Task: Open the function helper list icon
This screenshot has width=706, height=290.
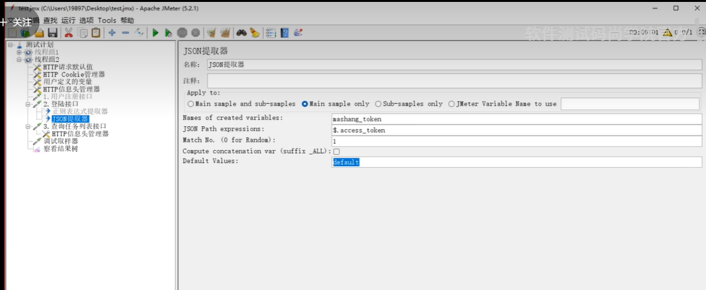Action: (x=271, y=33)
